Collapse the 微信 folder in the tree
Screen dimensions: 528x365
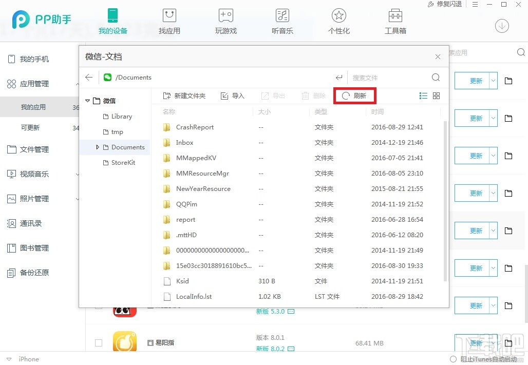click(87, 101)
